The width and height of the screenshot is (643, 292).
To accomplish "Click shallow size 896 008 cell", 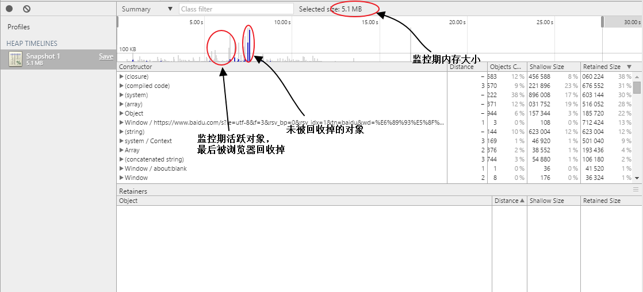I will tap(540, 95).
